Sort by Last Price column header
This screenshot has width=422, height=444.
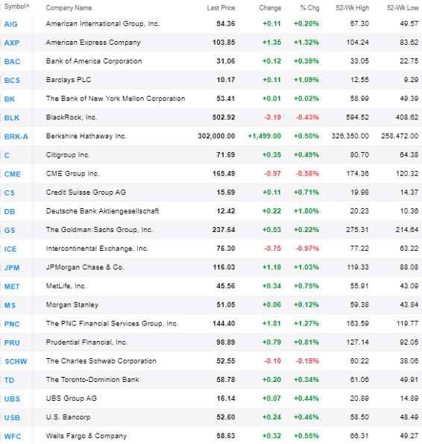221,7
